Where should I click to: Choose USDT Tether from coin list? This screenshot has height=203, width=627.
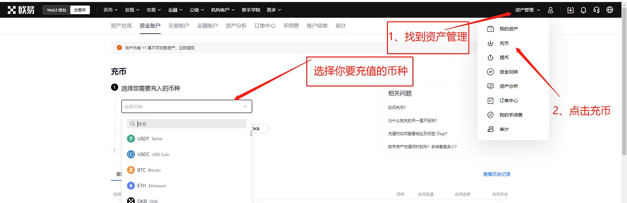(x=186, y=139)
